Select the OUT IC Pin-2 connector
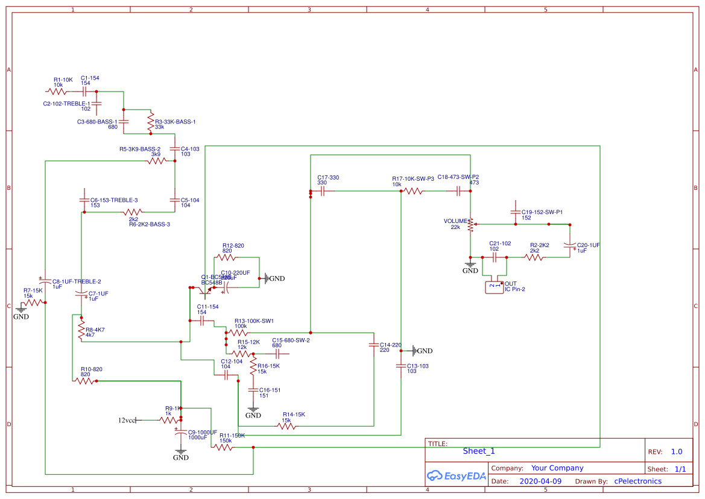 coord(495,287)
